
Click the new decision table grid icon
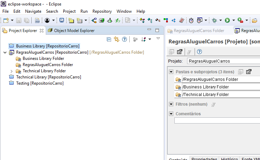click(x=79, y=20)
